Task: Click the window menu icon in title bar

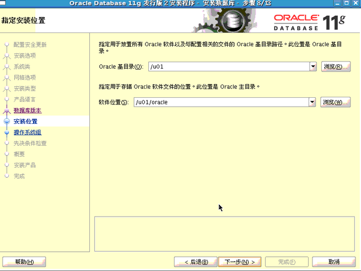Action: pyautogui.click(x=3, y=3)
